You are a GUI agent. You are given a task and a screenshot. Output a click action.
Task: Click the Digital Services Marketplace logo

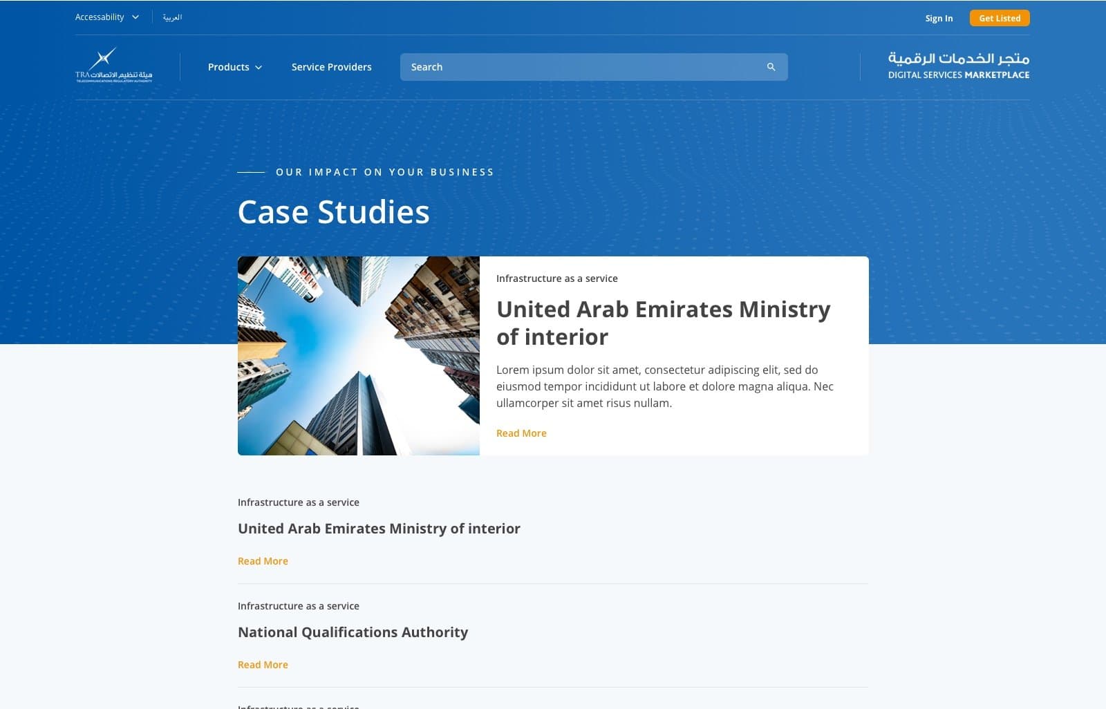[x=958, y=66]
